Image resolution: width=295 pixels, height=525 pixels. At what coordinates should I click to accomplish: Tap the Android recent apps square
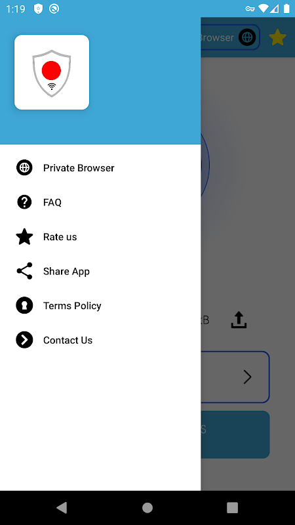[233, 507]
